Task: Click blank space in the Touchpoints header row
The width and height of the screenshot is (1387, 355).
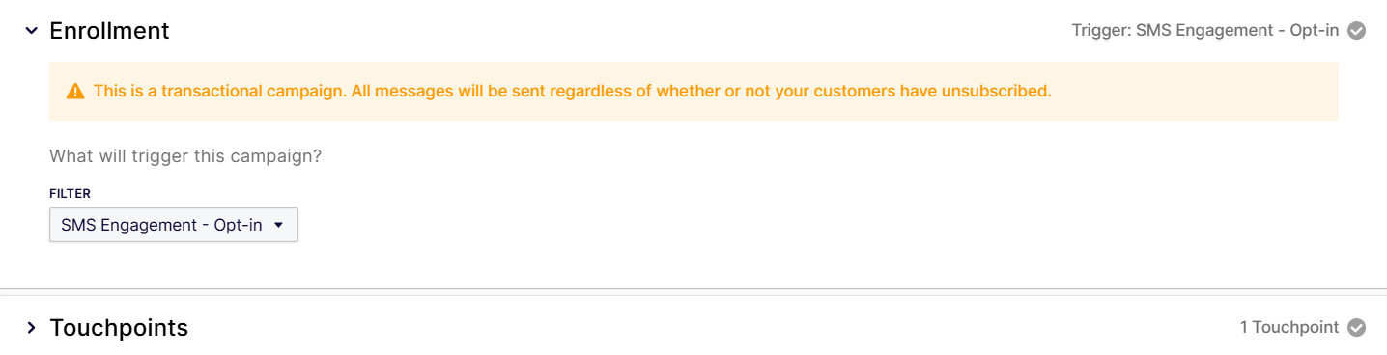Action: [715, 328]
